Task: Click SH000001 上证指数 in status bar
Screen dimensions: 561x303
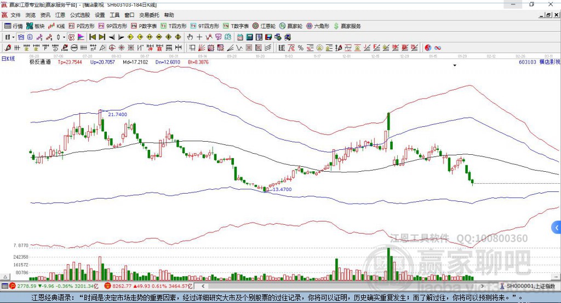Action: click(530, 286)
